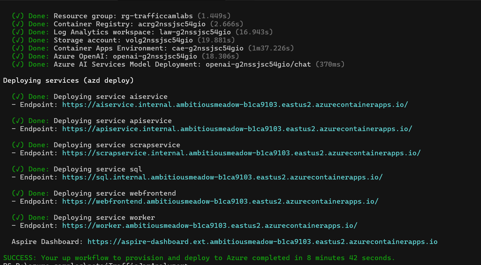The height and width of the screenshot is (265, 481).
Task: Click Log Analytics workspace name law-g2nssjsc54gio
Action: pyautogui.click(x=195, y=32)
